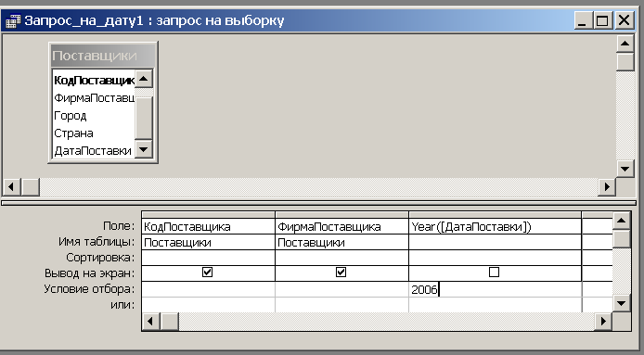The width and height of the screenshot is (644, 355).
Task: Click table name cell under КодПоставщика
Action: pyautogui.click(x=208, y=242)
